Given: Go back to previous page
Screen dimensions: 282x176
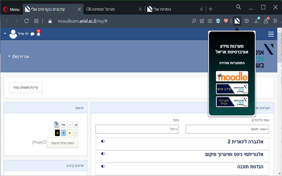Looking at the screenshot, I should point(7,21).
